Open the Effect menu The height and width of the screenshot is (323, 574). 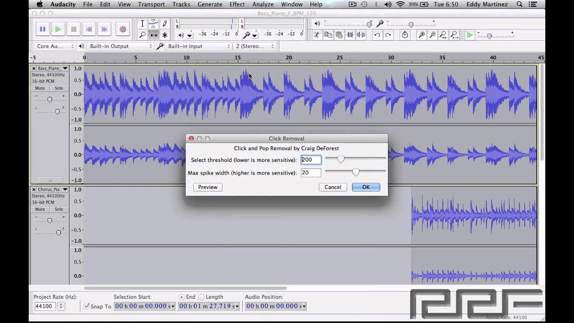click(237, 4)
